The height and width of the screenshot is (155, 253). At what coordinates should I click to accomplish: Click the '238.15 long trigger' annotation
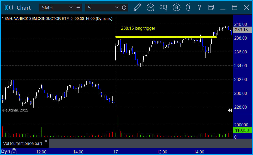tap(138, 28)
